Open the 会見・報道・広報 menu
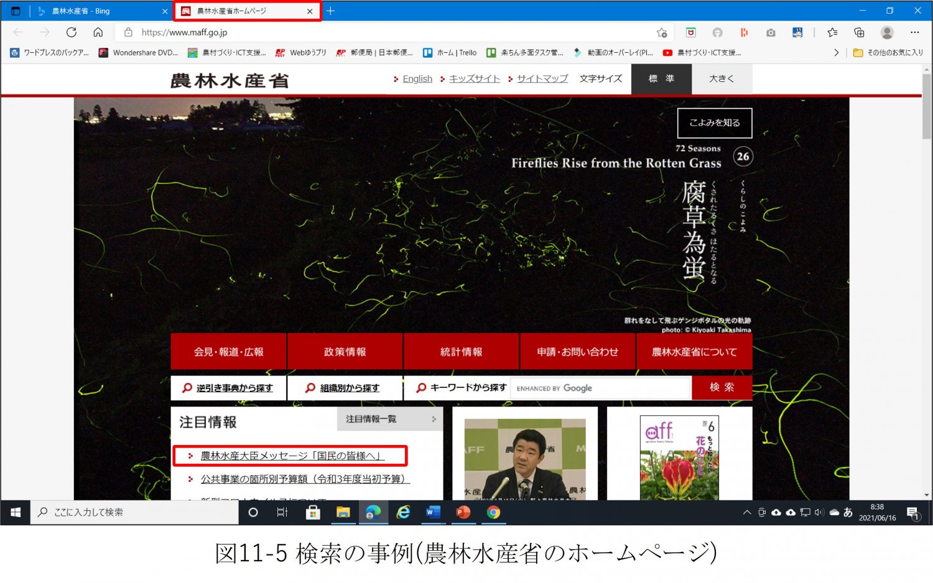This screenshot has height=583, width=933. point(228,352)
